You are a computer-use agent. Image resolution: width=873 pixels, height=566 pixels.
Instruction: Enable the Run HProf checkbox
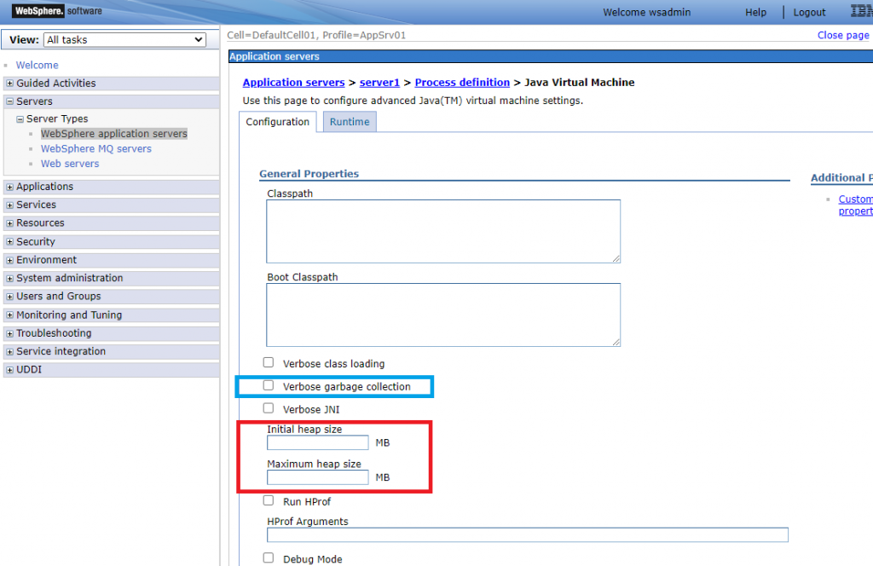[x=269, y=500]
